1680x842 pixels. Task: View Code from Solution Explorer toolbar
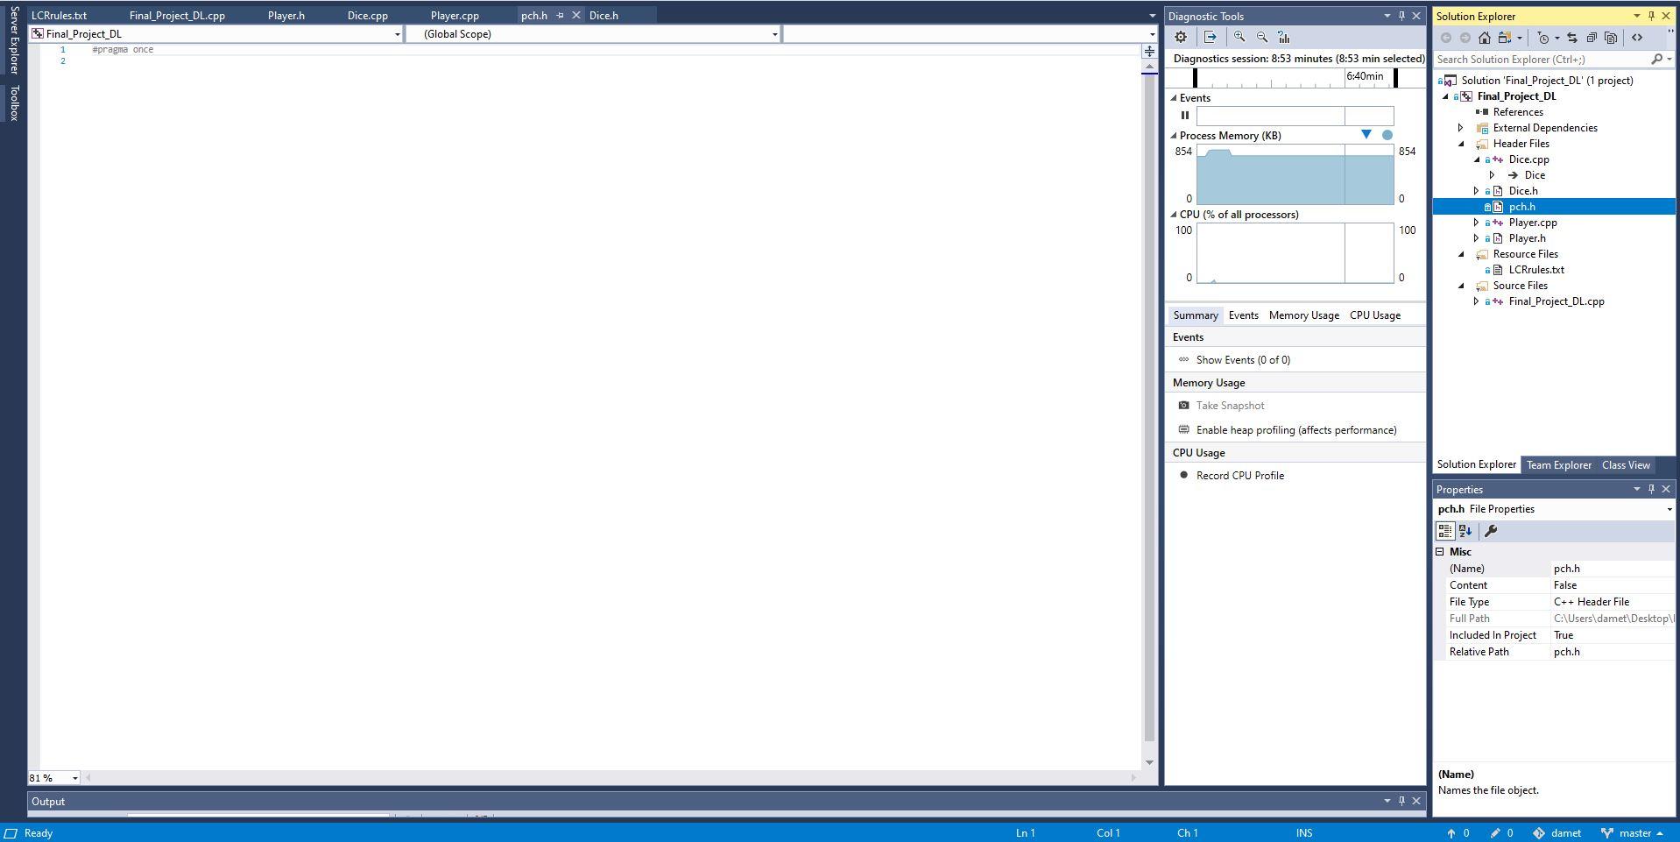pyautogui.click(x=1638, y=38)
